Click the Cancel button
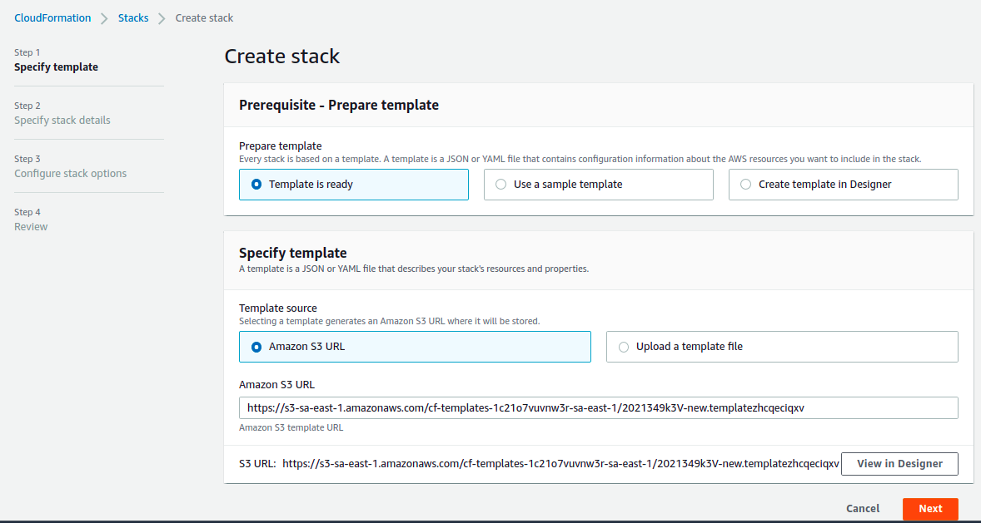This screenshot has width=981, height=523. pyautogui.click(x=863, y=509)
